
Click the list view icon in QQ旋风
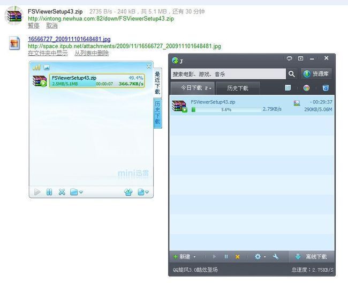[288, 88]
